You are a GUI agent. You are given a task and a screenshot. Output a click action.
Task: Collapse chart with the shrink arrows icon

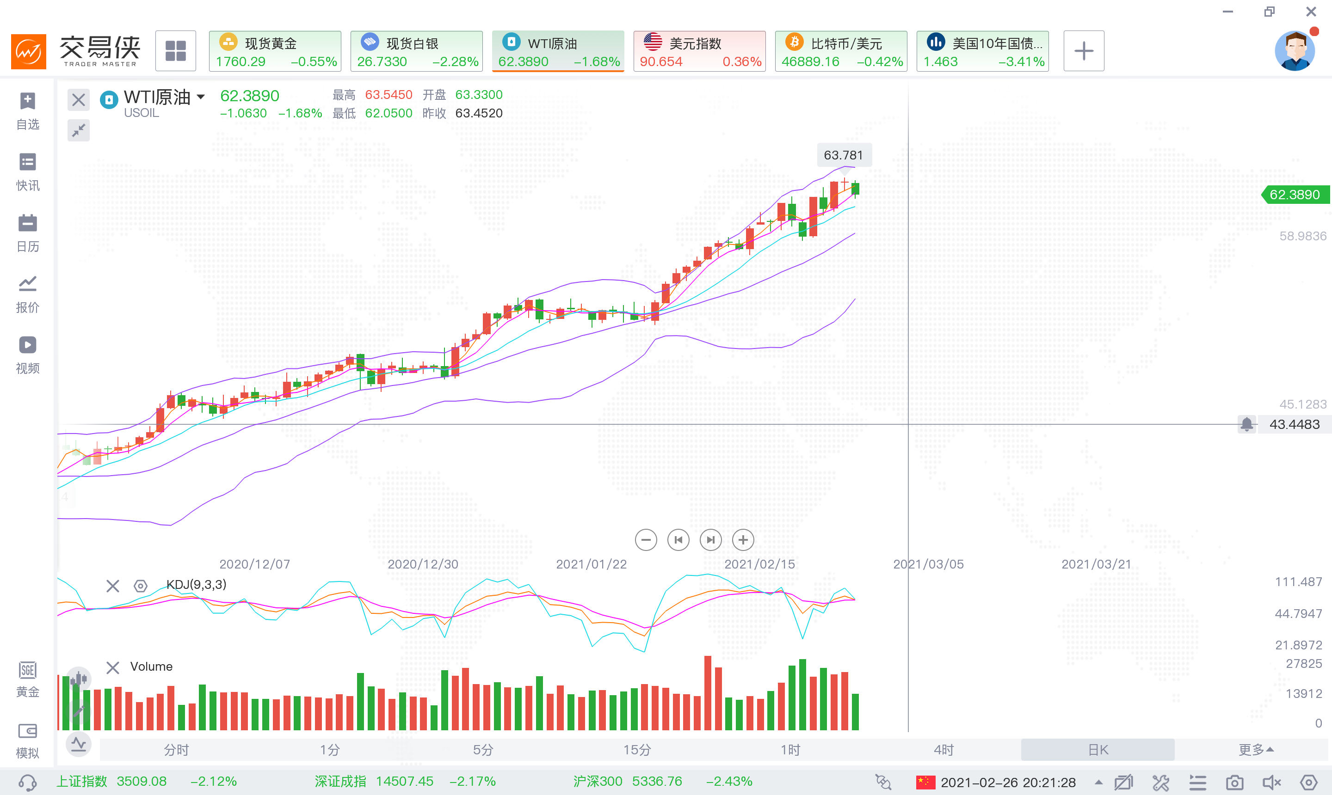pos(79,130)
